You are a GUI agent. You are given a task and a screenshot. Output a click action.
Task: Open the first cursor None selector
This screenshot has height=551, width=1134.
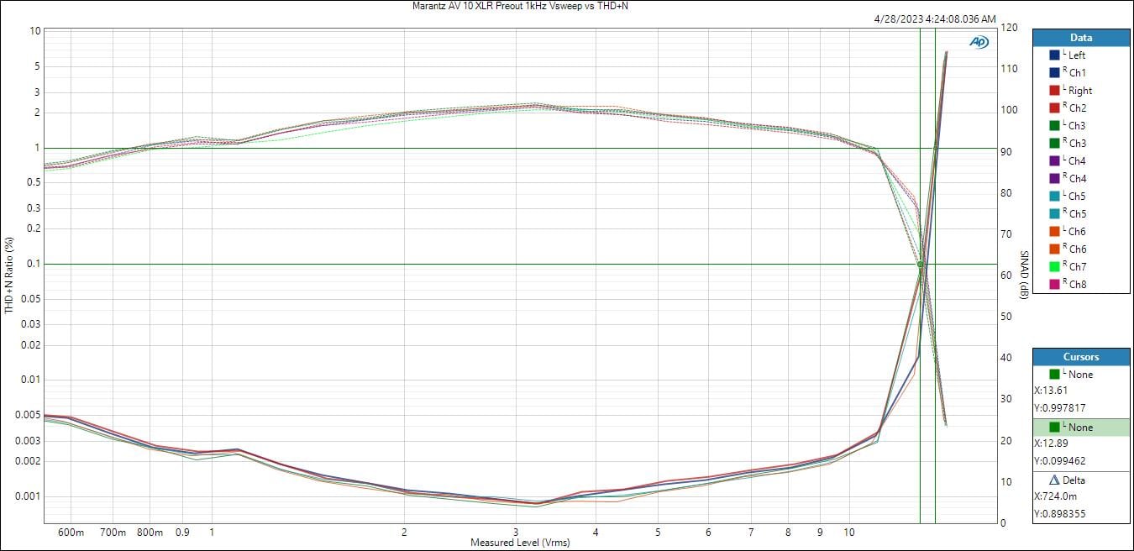coord(1081,375)
